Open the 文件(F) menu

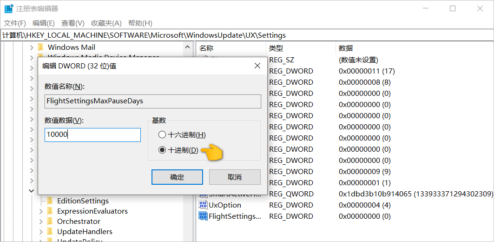coord(15,23)
